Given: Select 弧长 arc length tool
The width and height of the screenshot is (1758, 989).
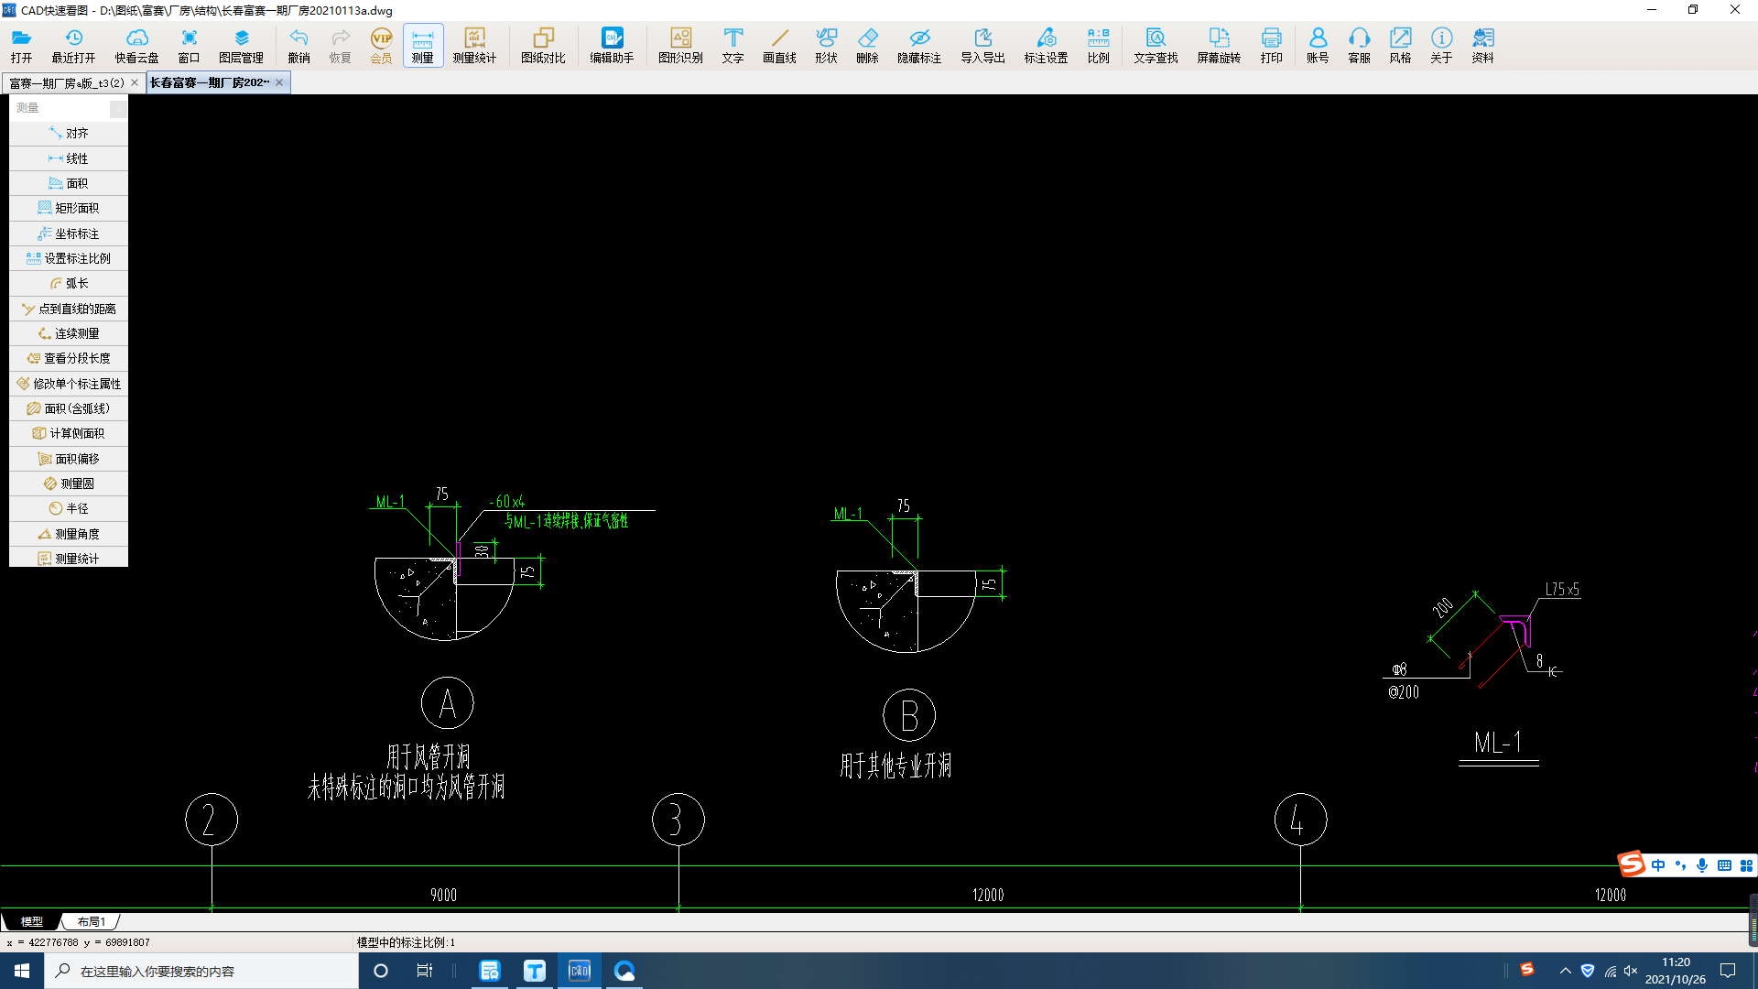Looking at the screenshot, I should (x=69, y=283).
